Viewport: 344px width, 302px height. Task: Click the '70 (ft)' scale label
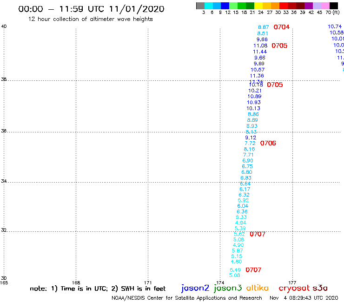[332, 13]
